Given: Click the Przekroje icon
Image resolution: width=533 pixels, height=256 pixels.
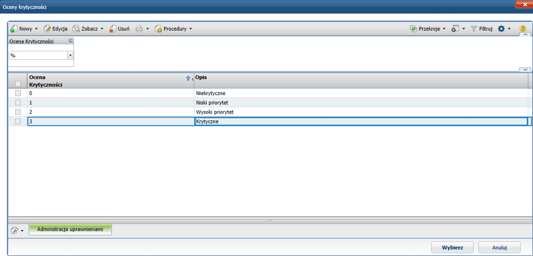Looking at the screenshot, I should (413, 29).
